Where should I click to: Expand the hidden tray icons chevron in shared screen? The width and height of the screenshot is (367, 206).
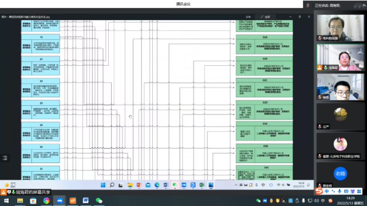coord(236,185)
